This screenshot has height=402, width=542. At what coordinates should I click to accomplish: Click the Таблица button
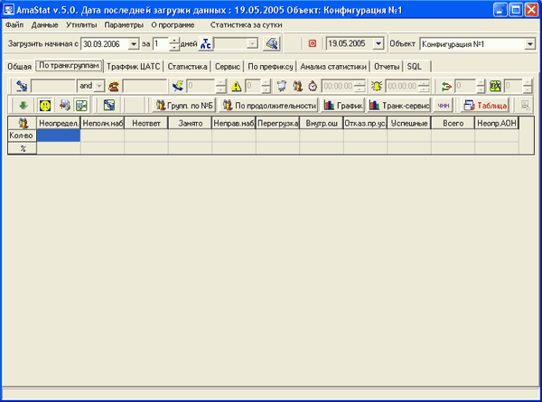click(x=485, y=106)
